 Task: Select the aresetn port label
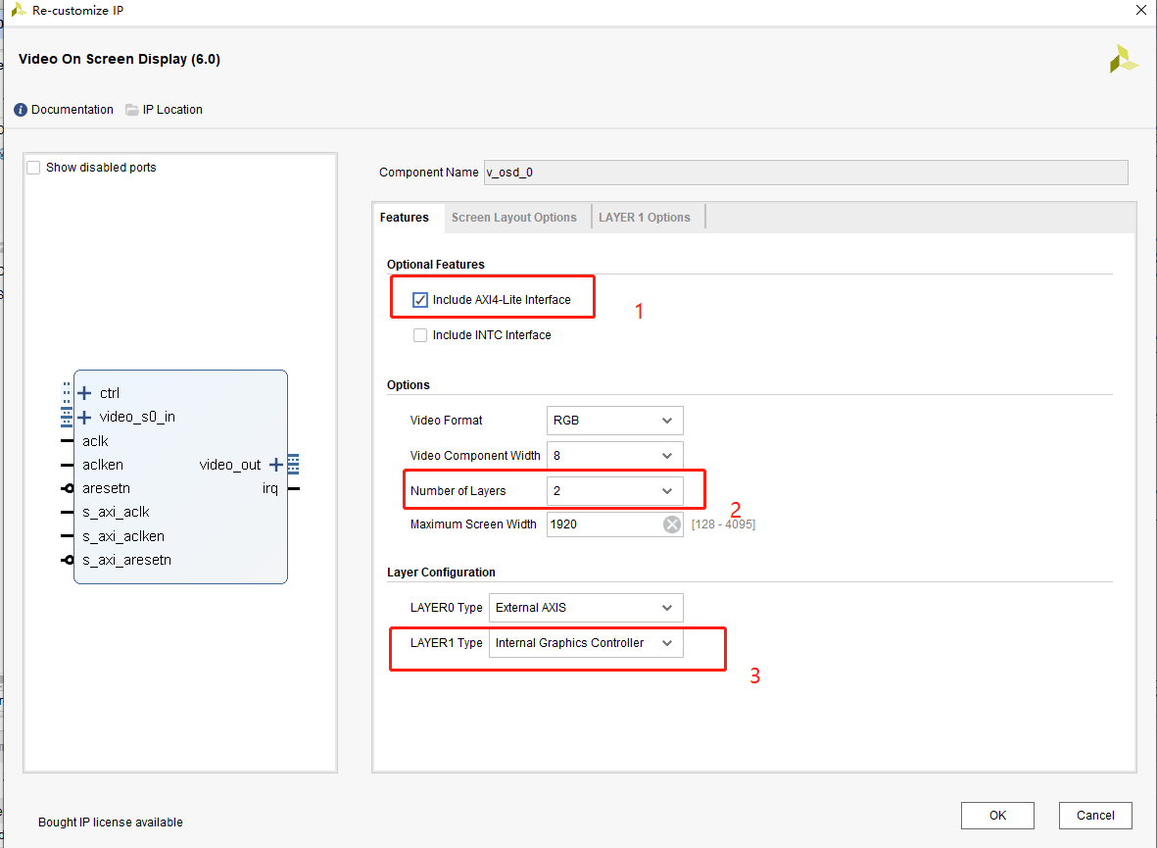pyautogui.click(x=106, y=488)
